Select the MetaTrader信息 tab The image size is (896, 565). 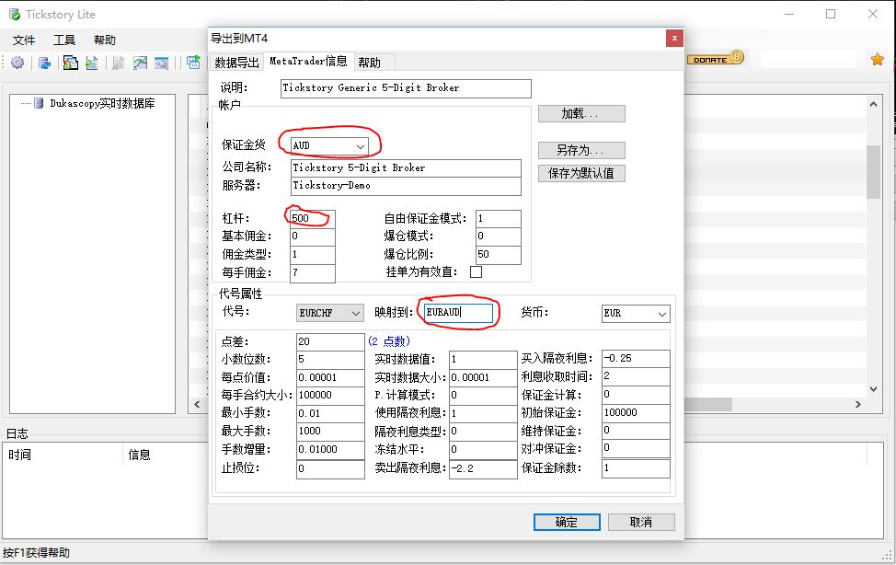(308, 61)
